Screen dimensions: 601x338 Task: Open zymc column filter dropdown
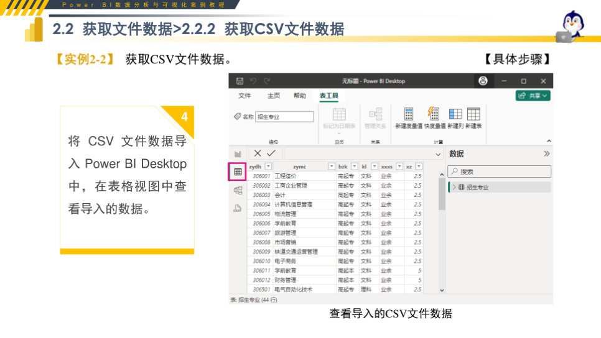click(332, 166)
